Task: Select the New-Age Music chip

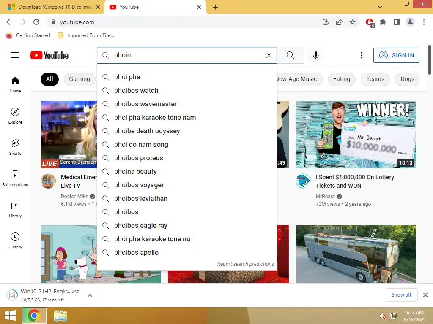Action: (298, 79)
